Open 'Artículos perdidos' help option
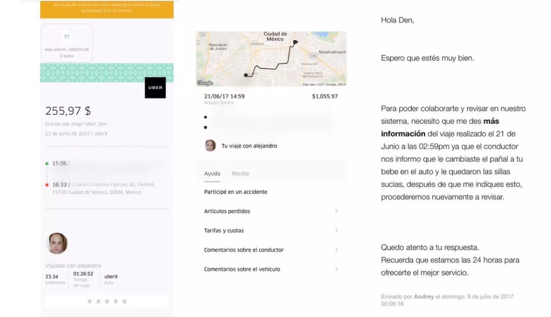 coord(271,211)
